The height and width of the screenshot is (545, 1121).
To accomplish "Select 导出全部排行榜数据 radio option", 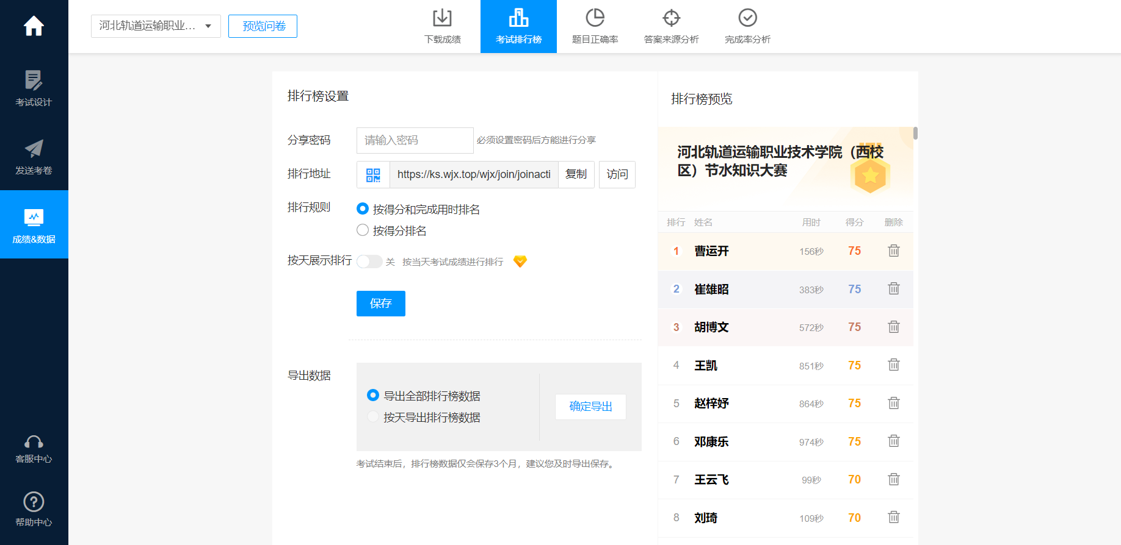I will click(373, 395).
